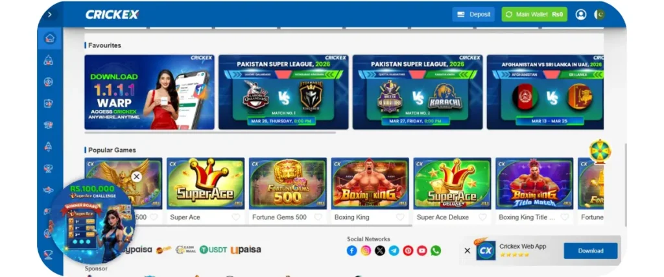
Task: Open WhatsApp social network icon
Action: point(436,251)
